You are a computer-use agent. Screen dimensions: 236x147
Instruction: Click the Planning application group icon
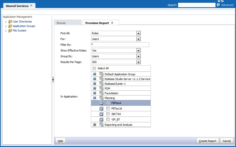coord(101,98)
